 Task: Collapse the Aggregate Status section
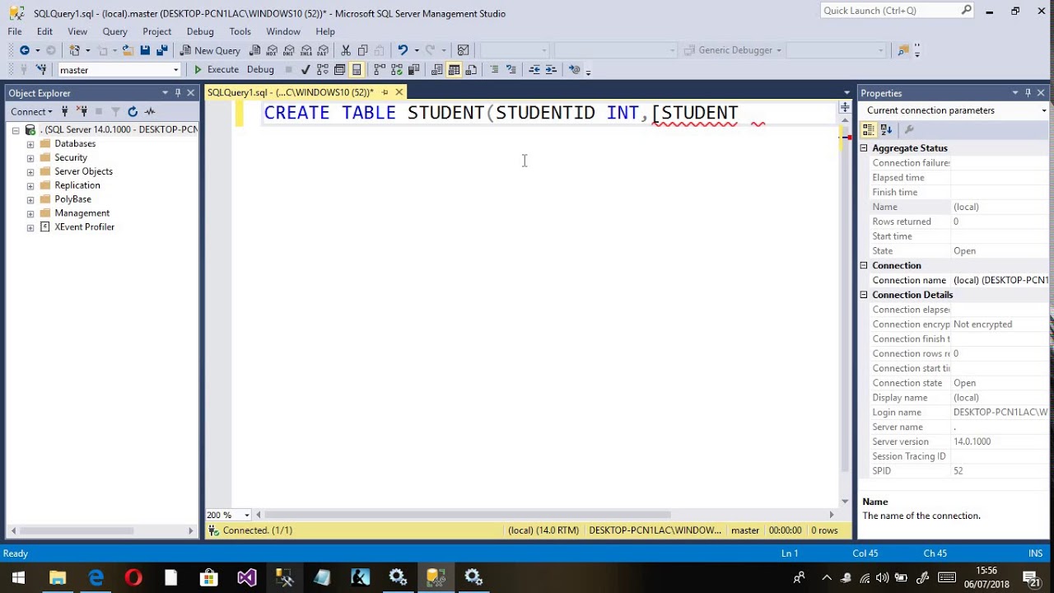coord(864,148)
